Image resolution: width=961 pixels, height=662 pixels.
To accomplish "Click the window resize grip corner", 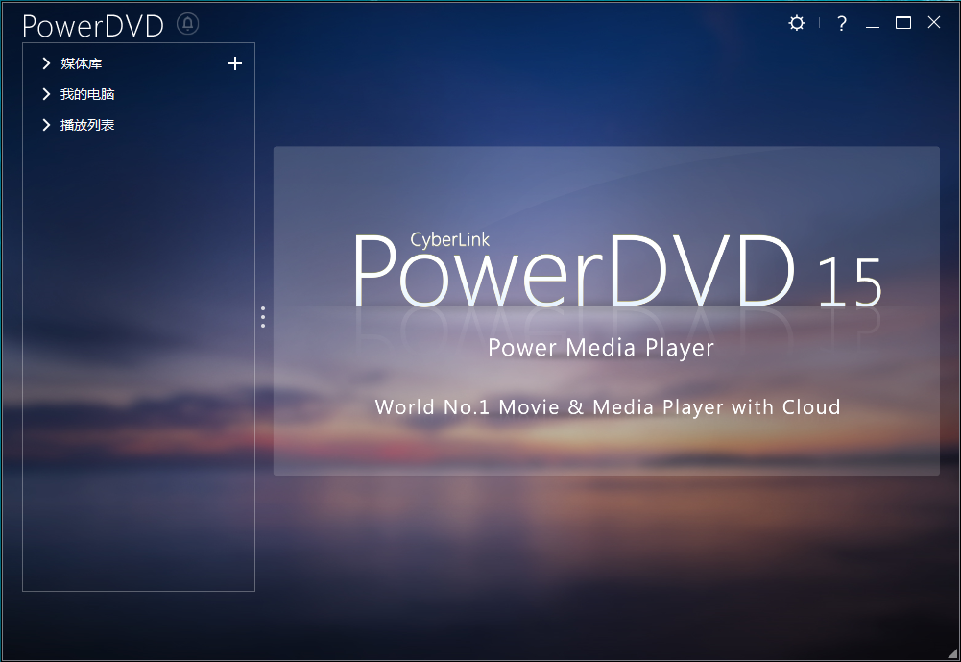I will click(951, 653).
